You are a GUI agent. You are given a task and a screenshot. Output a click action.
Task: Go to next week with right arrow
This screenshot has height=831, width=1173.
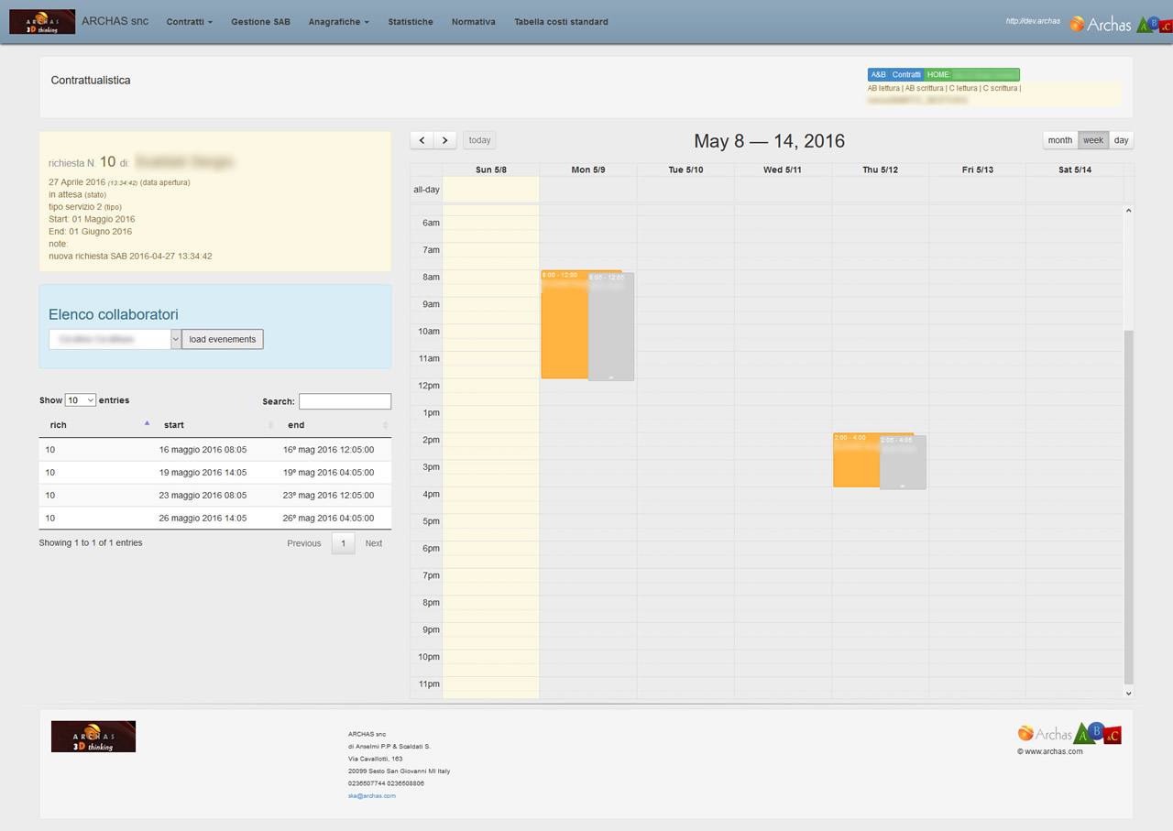click(x=445, y=140)
